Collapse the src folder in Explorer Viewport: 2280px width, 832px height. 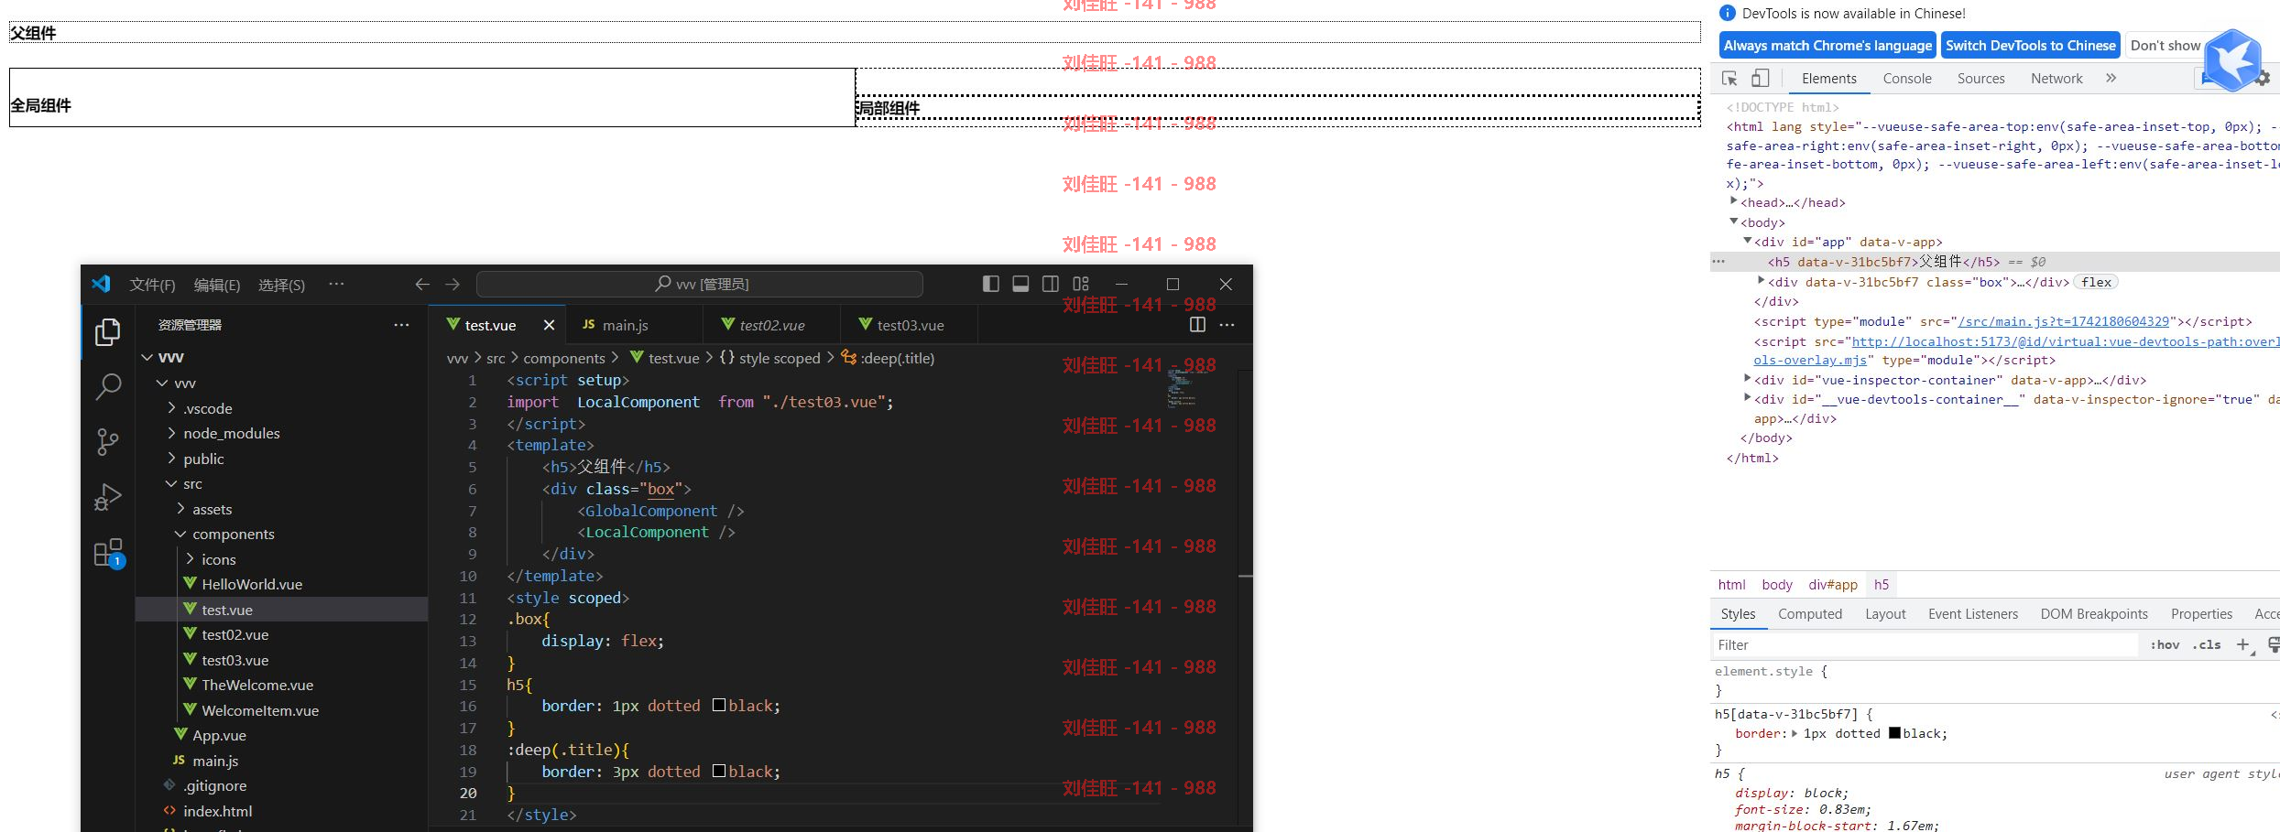coord(171,483)
